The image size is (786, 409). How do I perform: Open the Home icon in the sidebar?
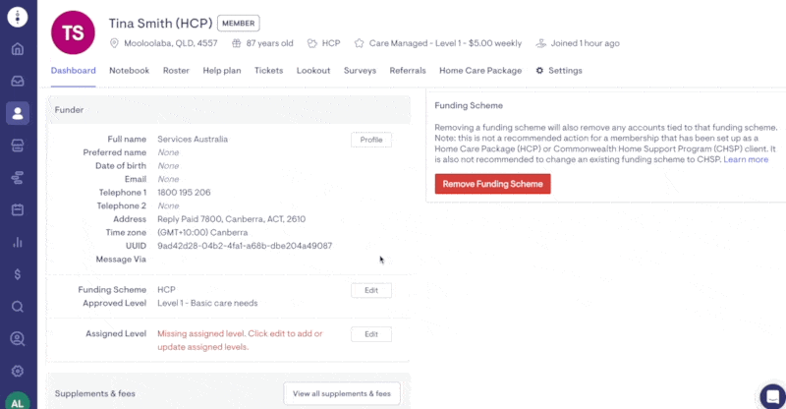18,49
